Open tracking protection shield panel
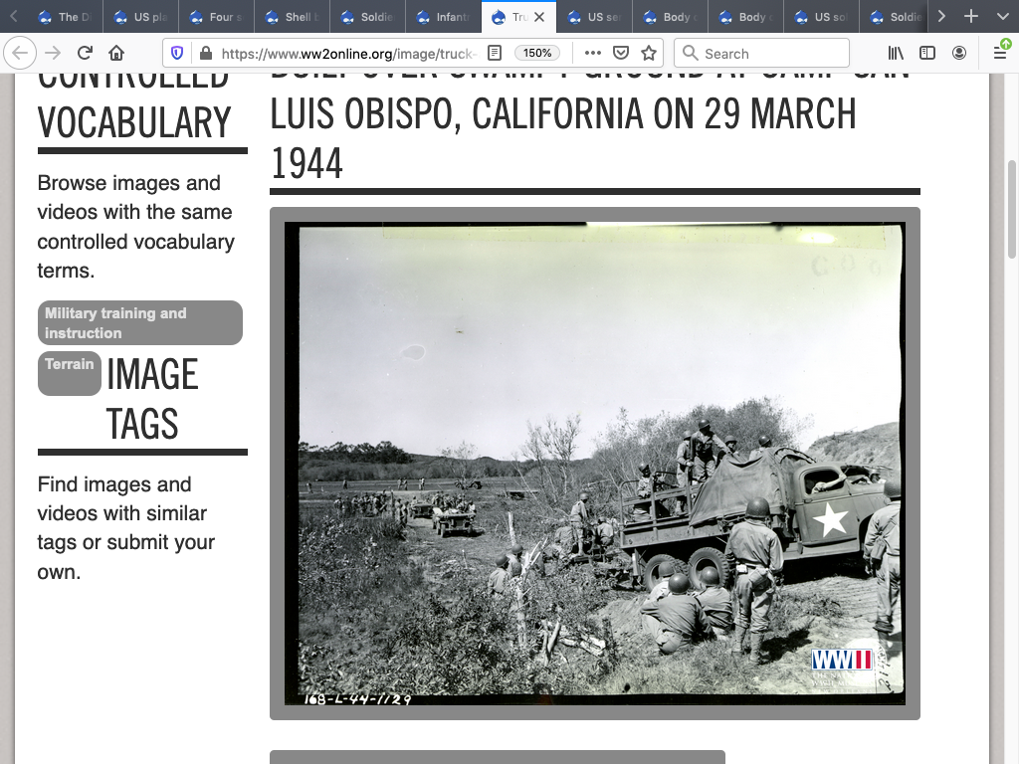Screen dimensions: 1019x764 click(x=177, y=53)
